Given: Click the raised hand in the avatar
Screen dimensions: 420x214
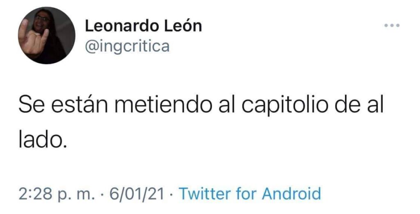Looking at the screenshot, I should pos(32,37).
